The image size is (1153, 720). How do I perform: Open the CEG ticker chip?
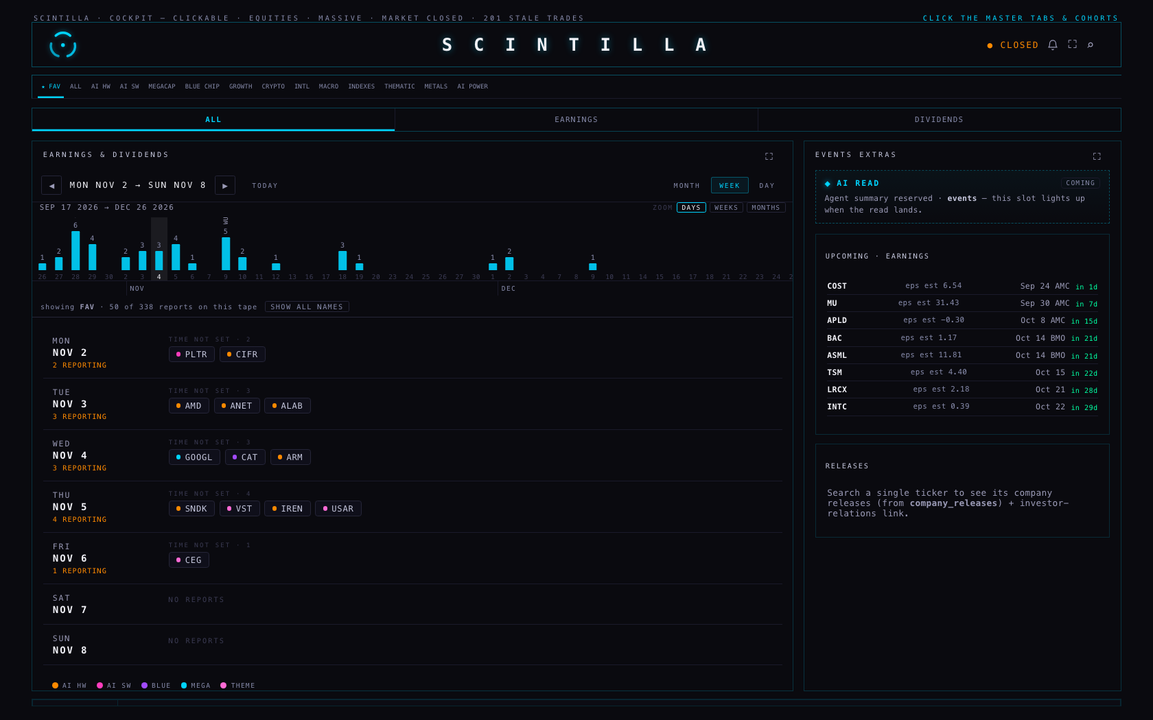click(x=189, y=560)
